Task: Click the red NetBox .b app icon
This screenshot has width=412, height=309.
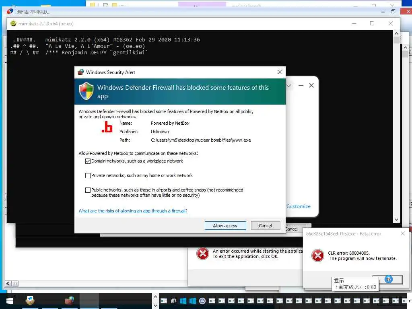Action: (x=107, y=127)
